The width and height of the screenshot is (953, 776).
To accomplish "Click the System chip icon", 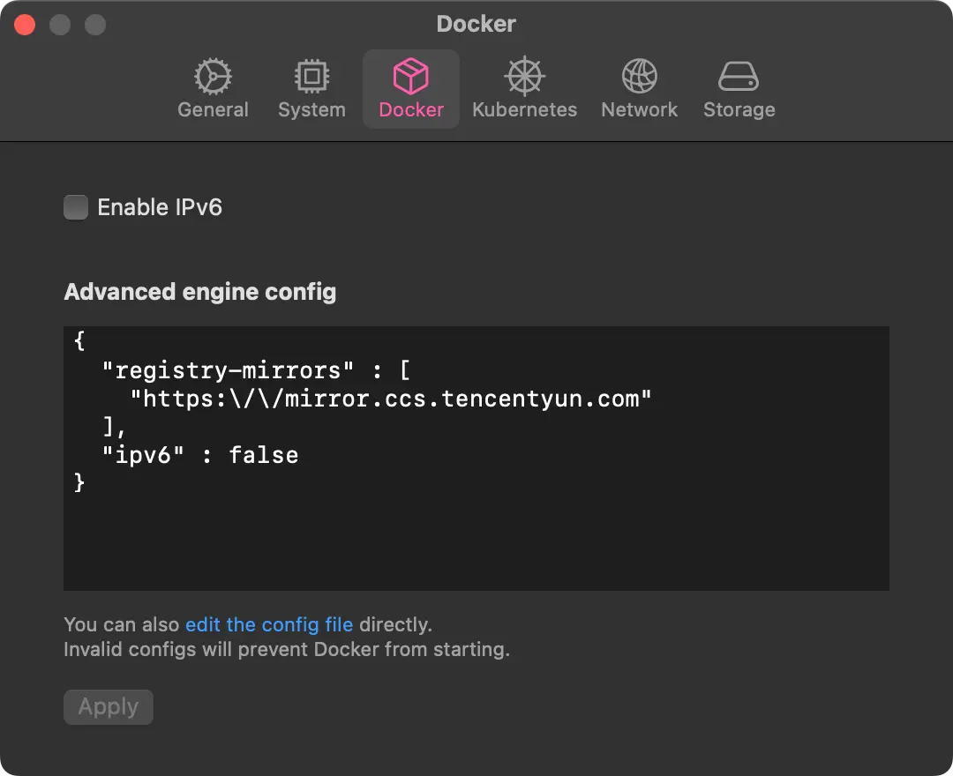I will 311,78.
